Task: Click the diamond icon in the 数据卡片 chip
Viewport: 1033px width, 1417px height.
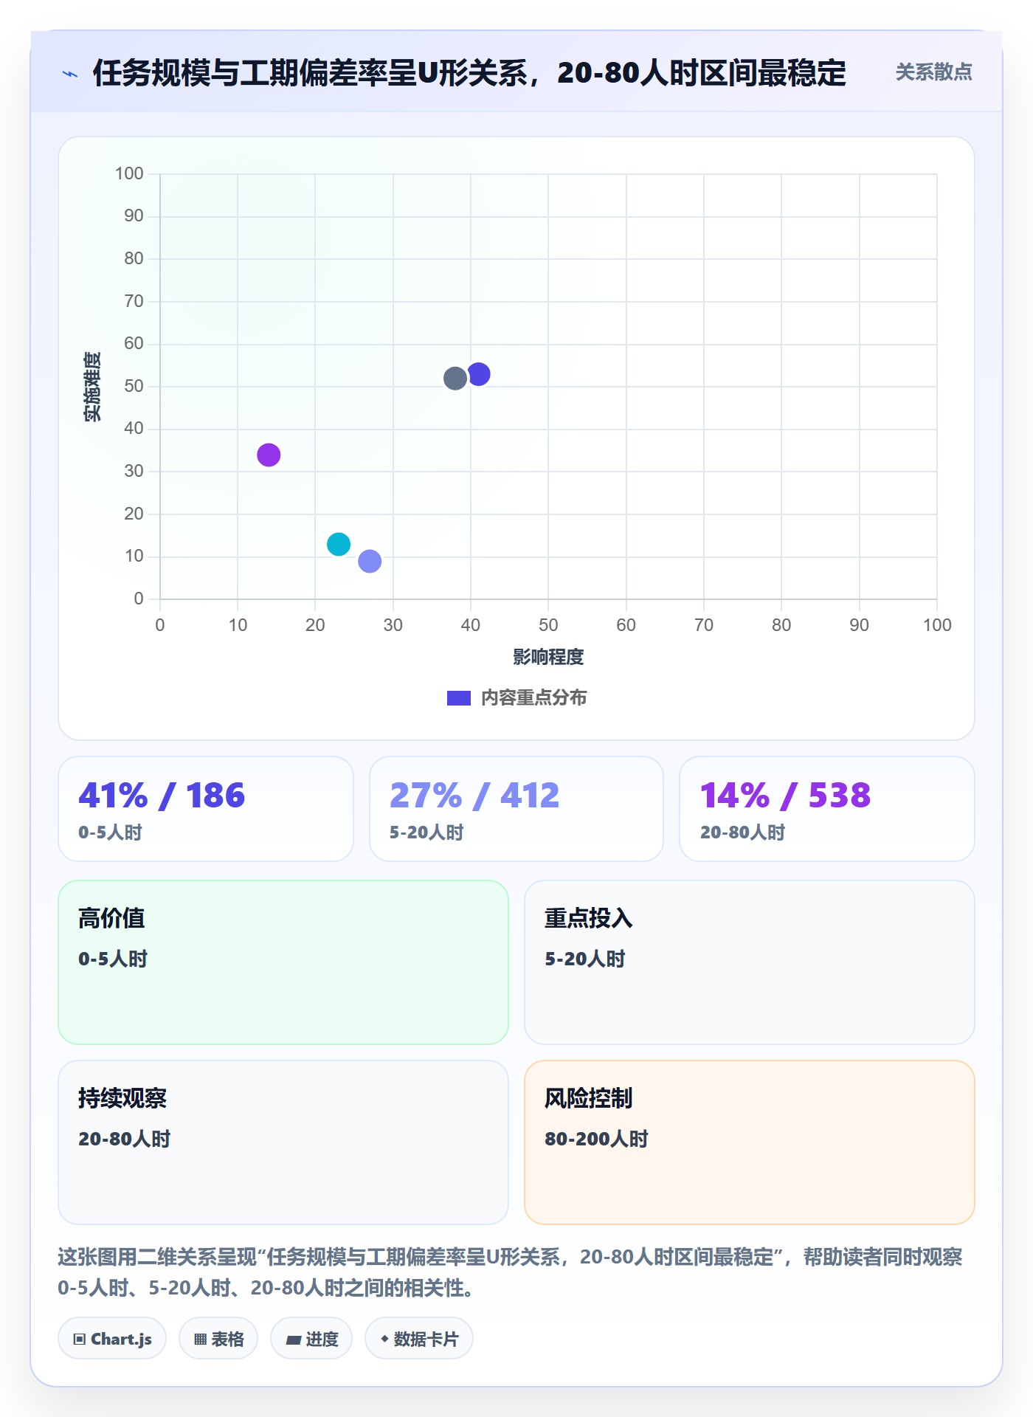Action: [384, 1339]
